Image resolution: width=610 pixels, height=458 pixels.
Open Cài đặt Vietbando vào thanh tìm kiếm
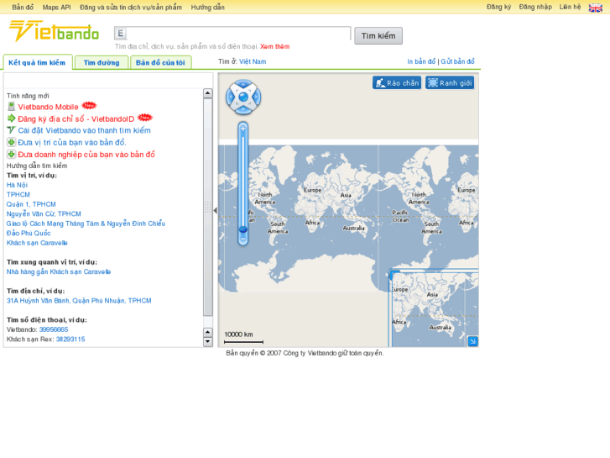tap(85, 130)
